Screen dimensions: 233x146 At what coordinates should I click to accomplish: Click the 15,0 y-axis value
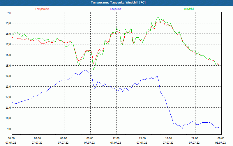pos(8,65)
